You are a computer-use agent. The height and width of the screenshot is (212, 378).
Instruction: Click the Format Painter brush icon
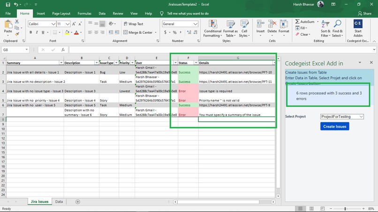click(17, 34)
